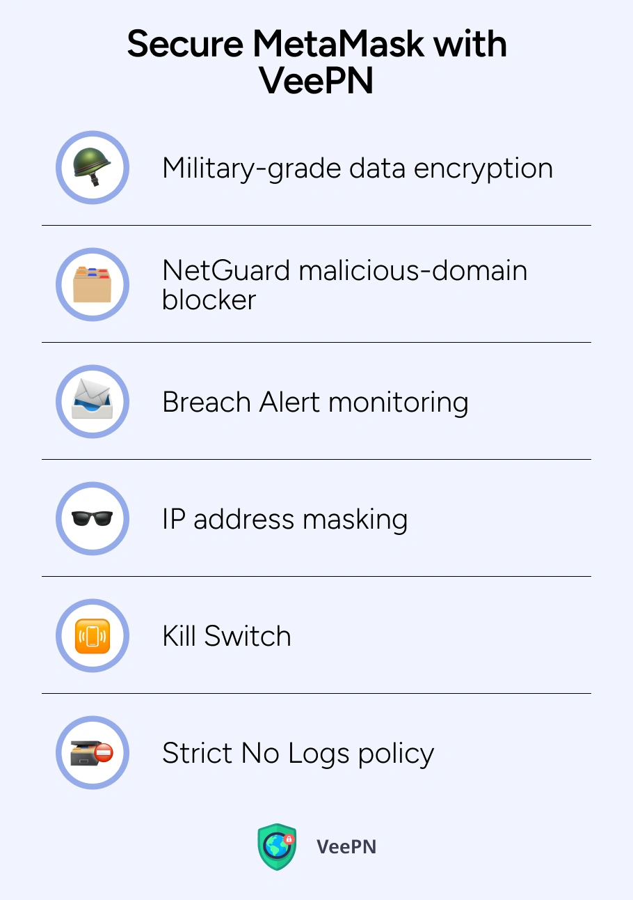
Task: Click the Kill Switch label
Action: point(226,637)
